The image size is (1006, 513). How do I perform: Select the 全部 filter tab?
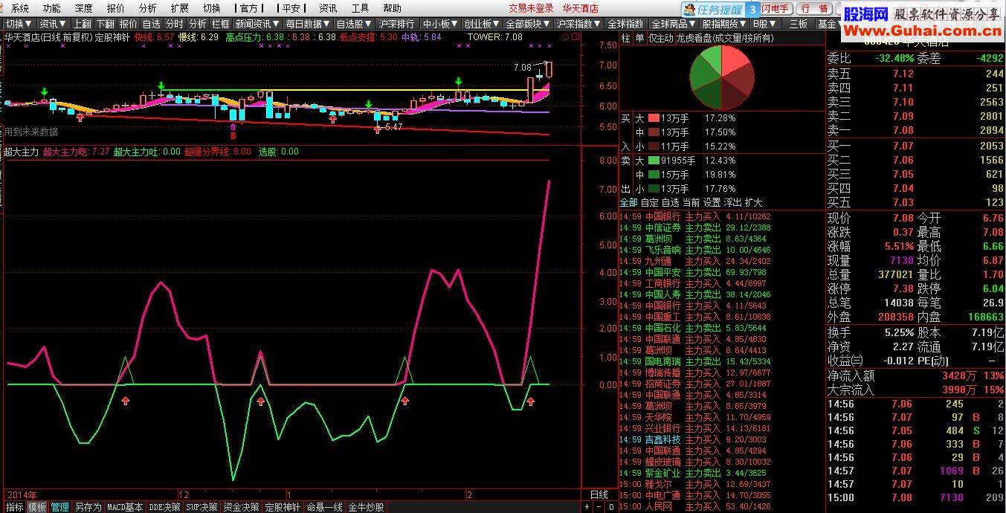coord(629,202)
